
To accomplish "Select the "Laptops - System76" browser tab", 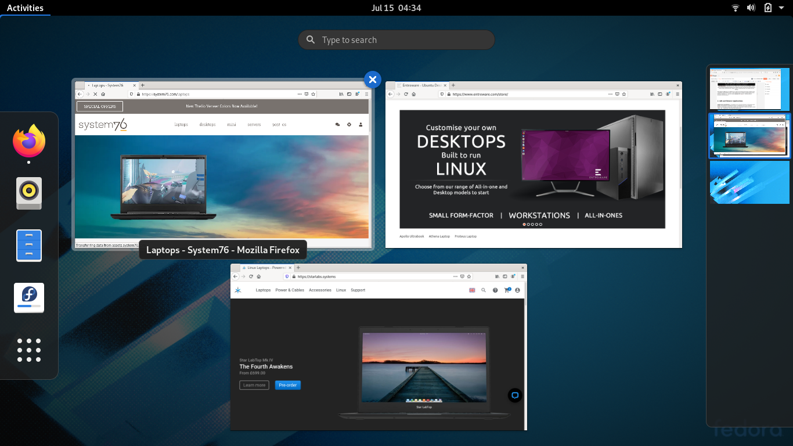I will (x=110, y=85).
